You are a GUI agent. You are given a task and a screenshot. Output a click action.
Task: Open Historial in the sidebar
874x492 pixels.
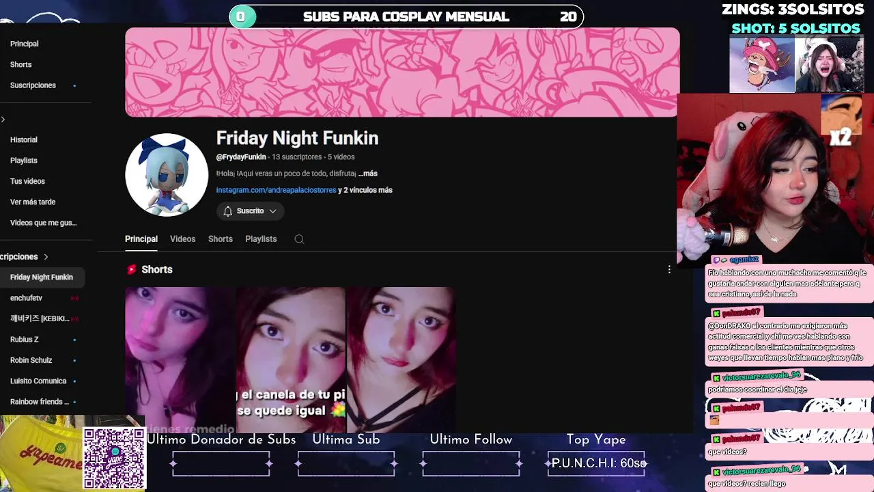pyautogui.click(x=24, y=139)
